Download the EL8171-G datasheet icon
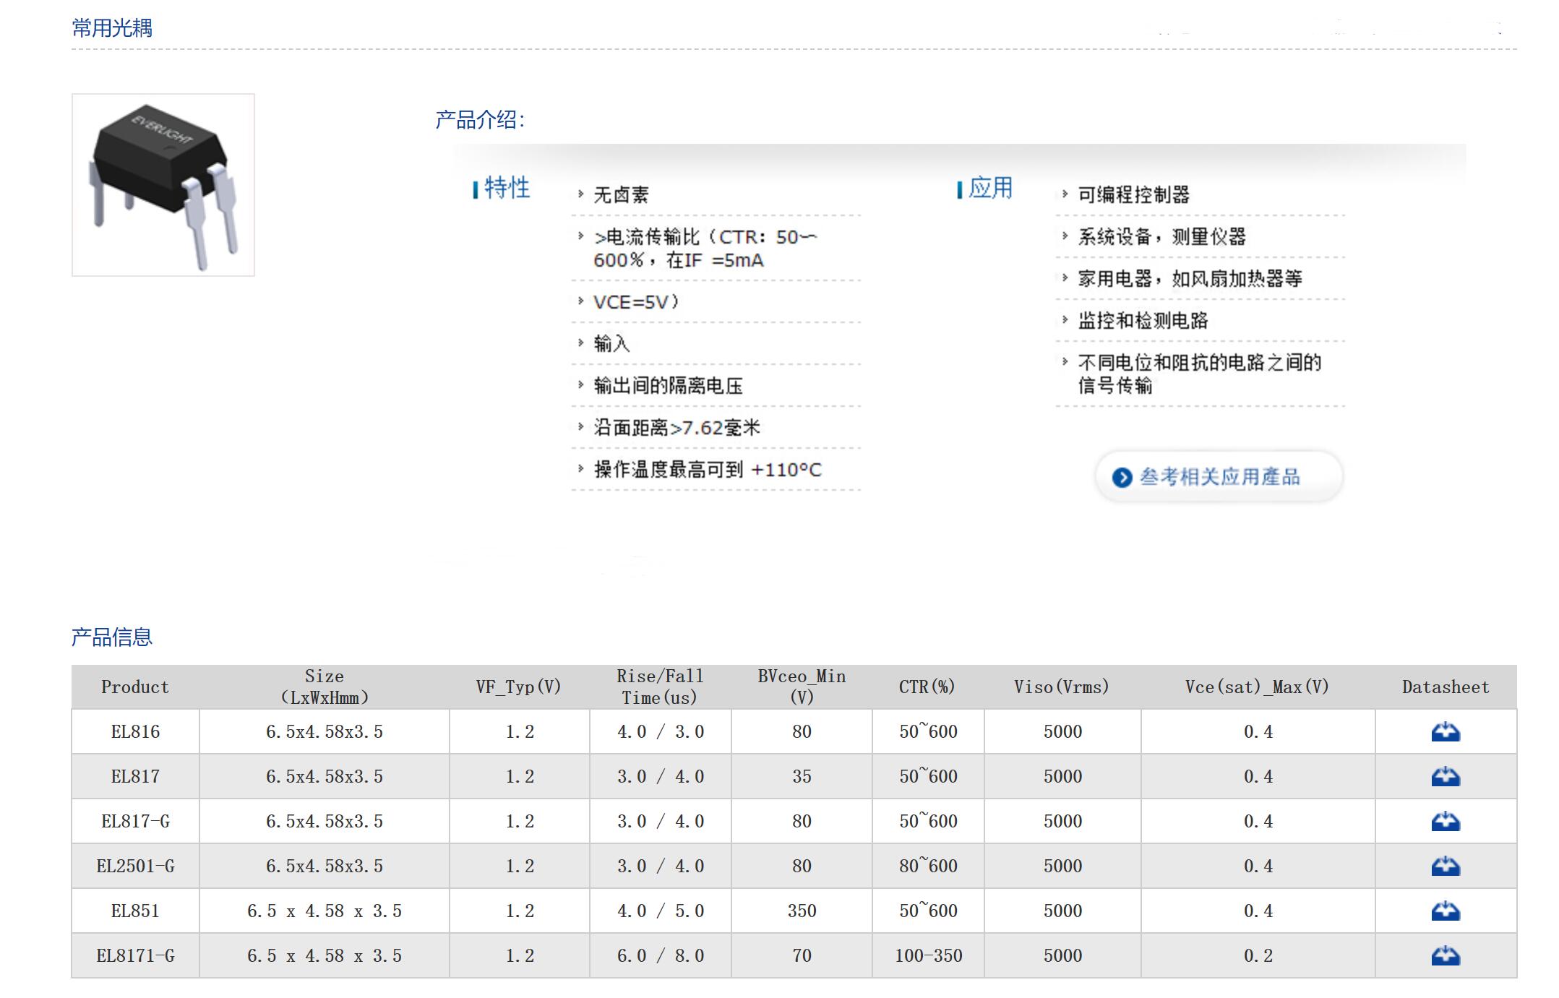 pos(1445,956)
